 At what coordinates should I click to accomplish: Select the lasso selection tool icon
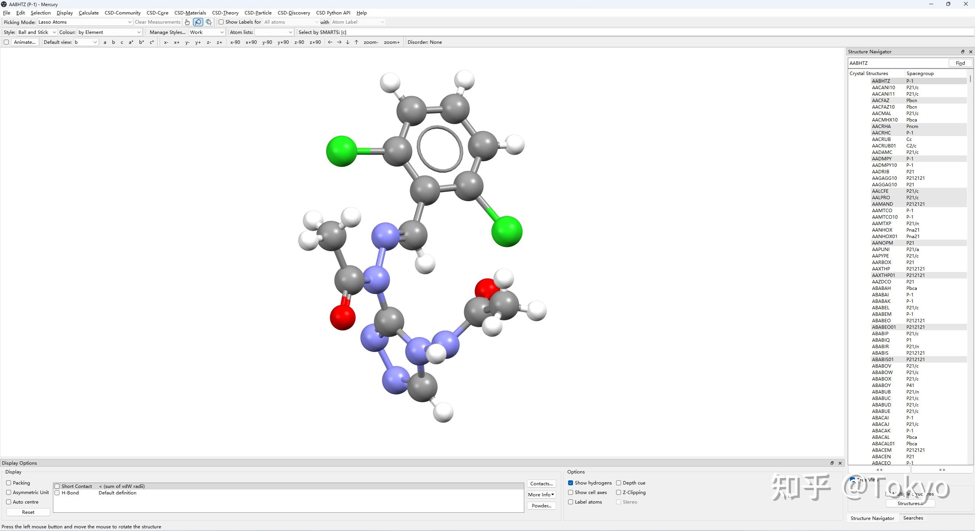click(x=198, y=22)
